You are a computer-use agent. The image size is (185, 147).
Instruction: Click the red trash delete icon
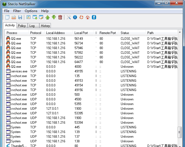(x=60, y=17)
